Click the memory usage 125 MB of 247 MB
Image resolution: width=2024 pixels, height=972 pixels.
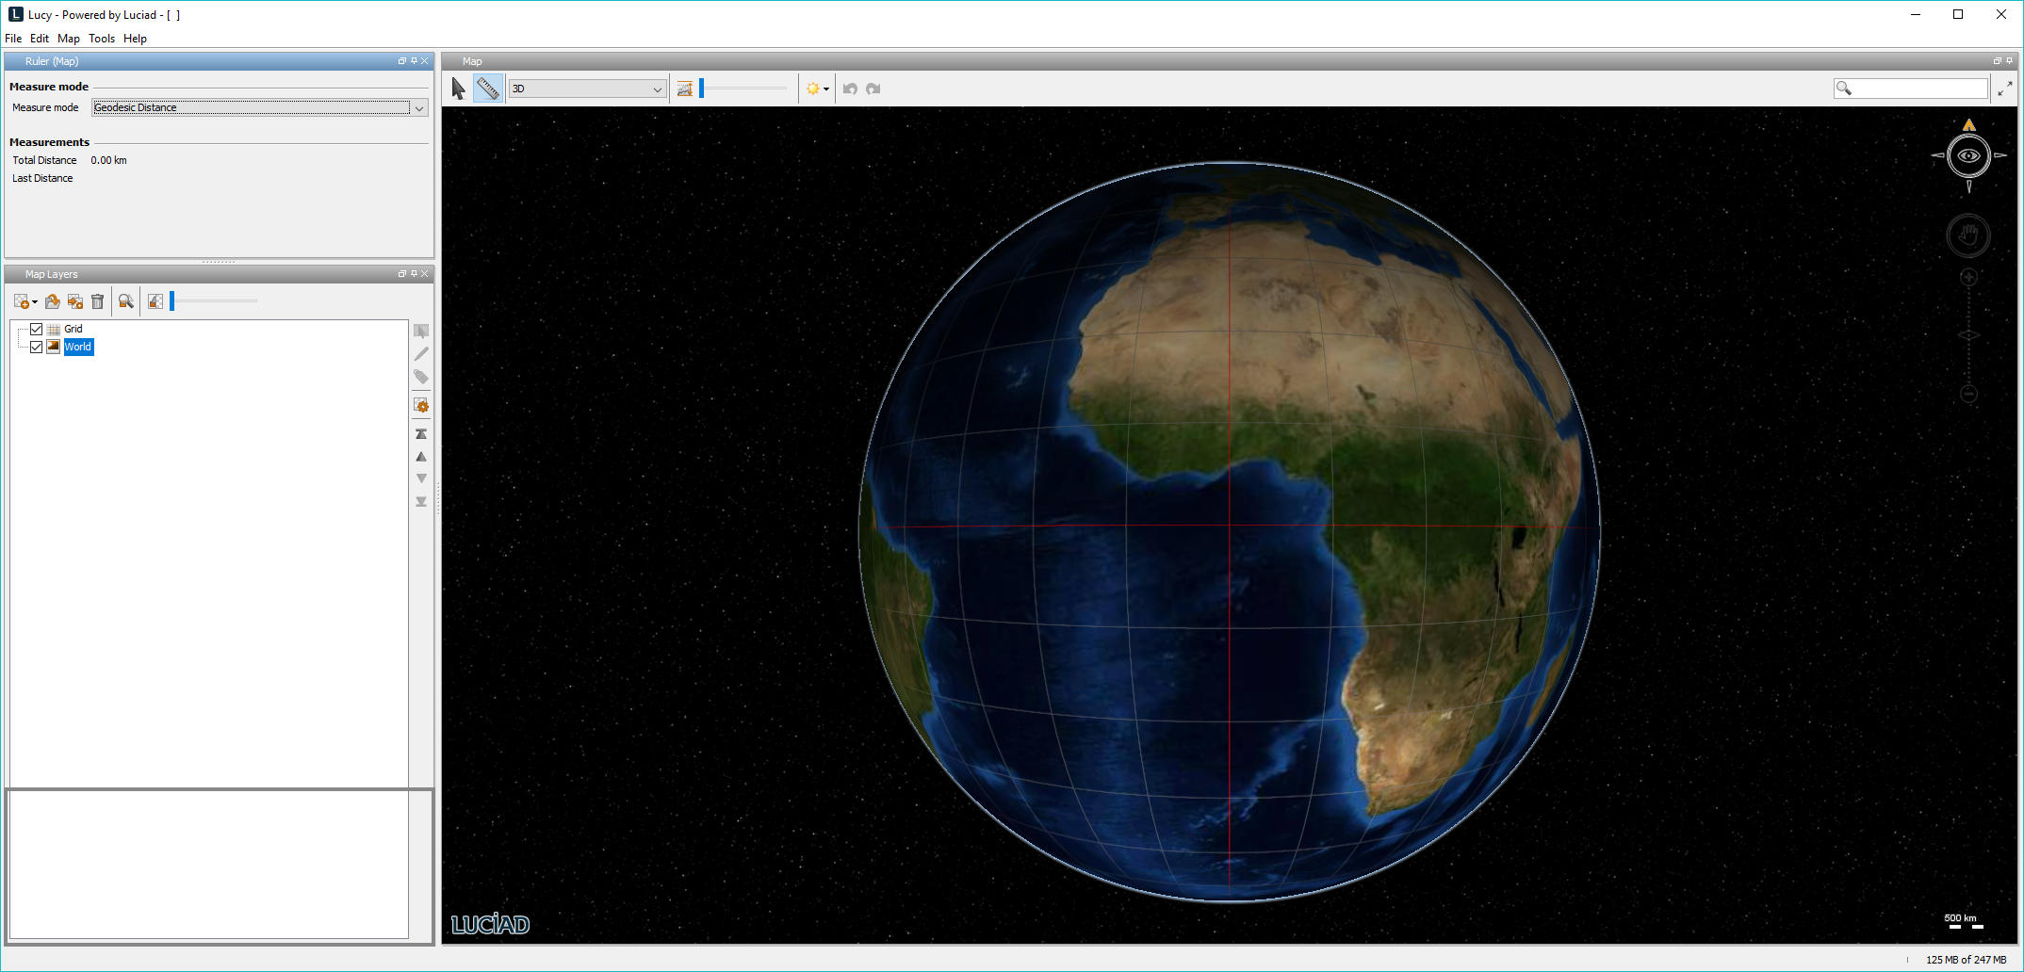pyautogui.click(x=1967, y=960)
